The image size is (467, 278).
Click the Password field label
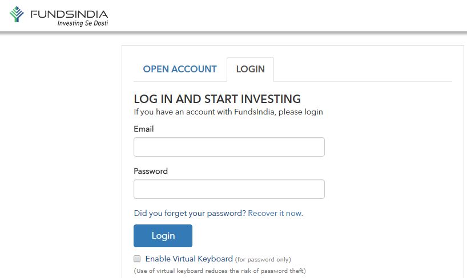click(151, 171)
